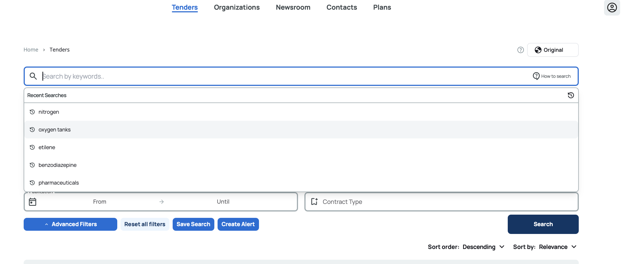The width and height of the screenshot is (625, 264).
Task: Click Reset all filters
Action: coord(145,224)
